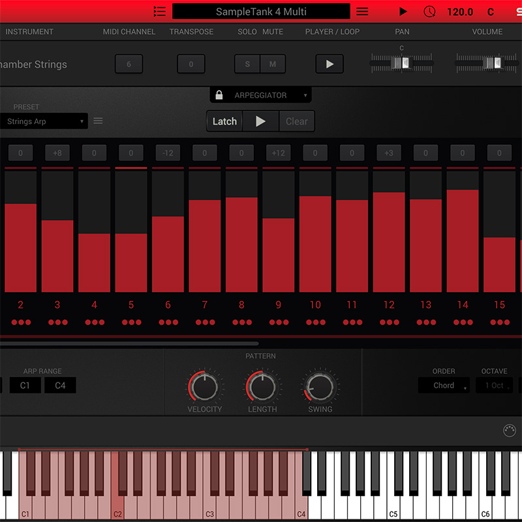
Task: Click the arpeggiator lock icon
Action: (219, 95)
